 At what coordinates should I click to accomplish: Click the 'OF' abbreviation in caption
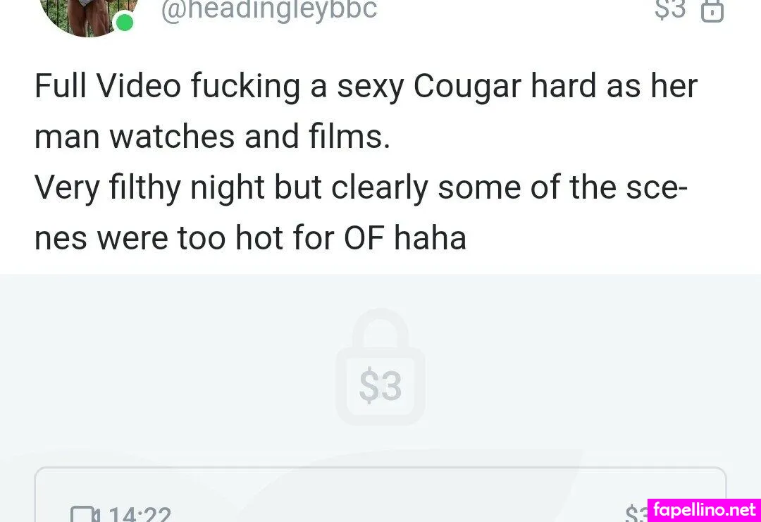364,237
